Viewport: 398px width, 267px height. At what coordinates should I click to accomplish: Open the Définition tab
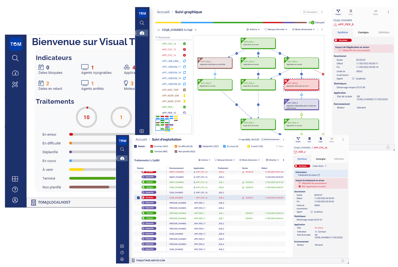384,32
